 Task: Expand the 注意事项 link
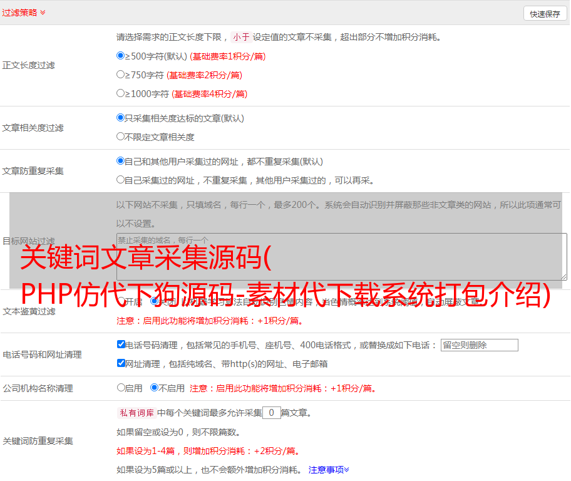329,469
